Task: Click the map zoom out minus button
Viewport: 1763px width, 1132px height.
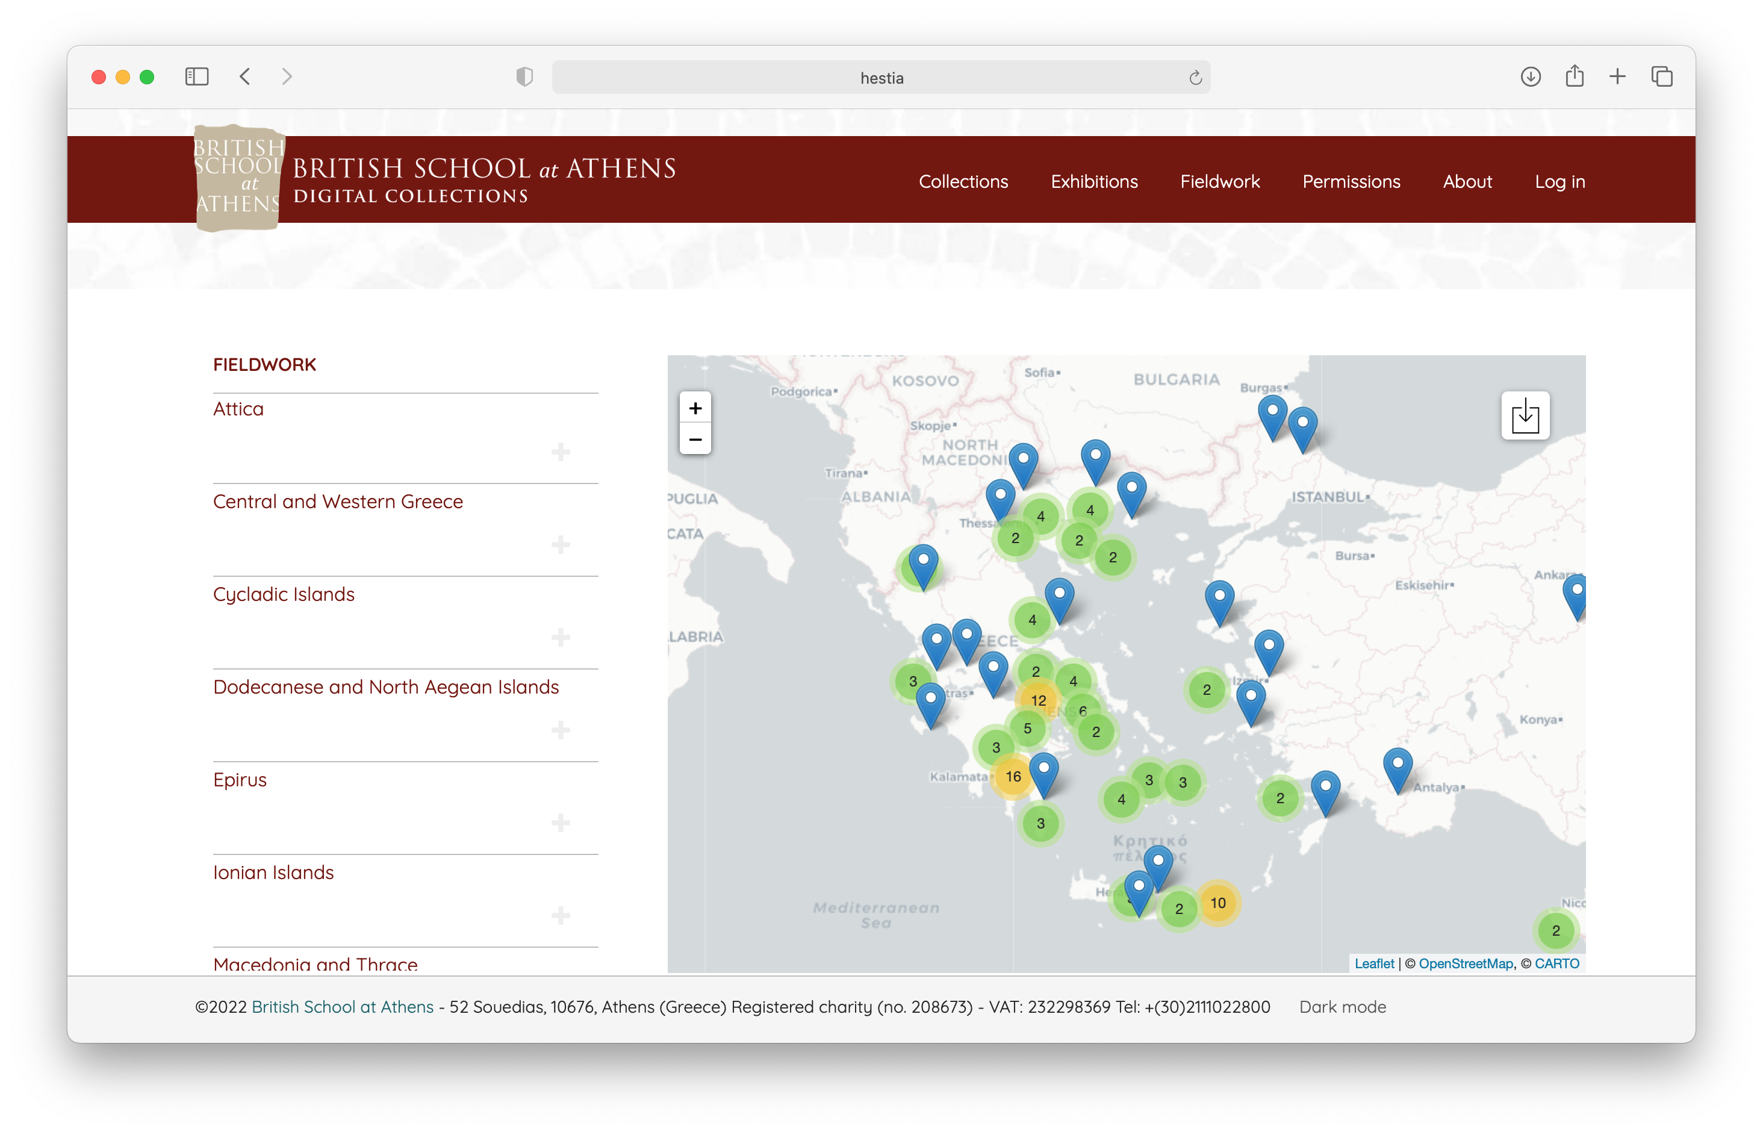Action: point(694,440)
